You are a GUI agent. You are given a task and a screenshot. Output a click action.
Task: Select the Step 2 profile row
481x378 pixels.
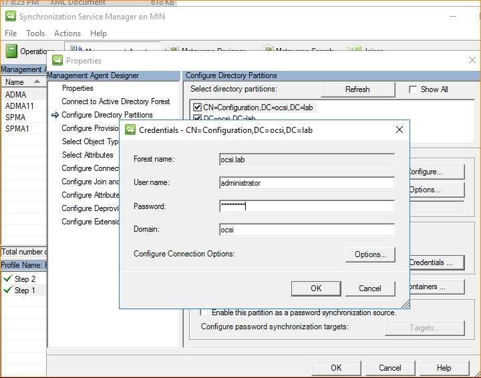[x=23, y=278]
